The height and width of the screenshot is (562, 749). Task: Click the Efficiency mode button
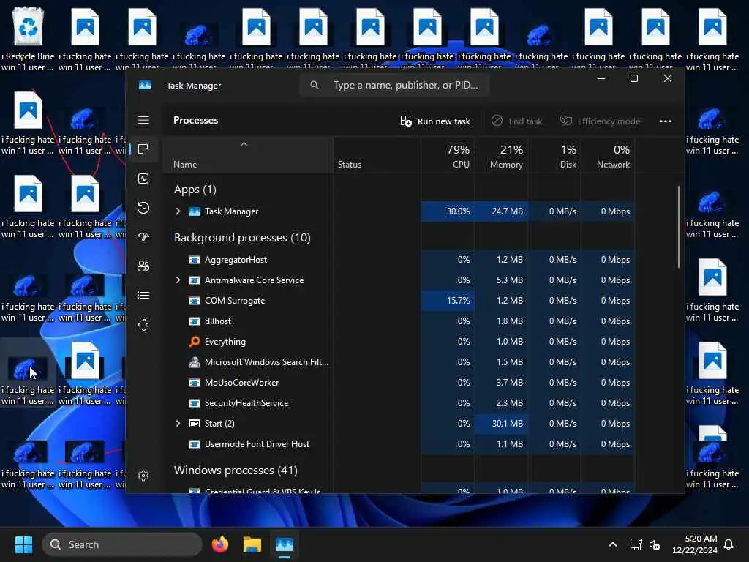(601, 121)
